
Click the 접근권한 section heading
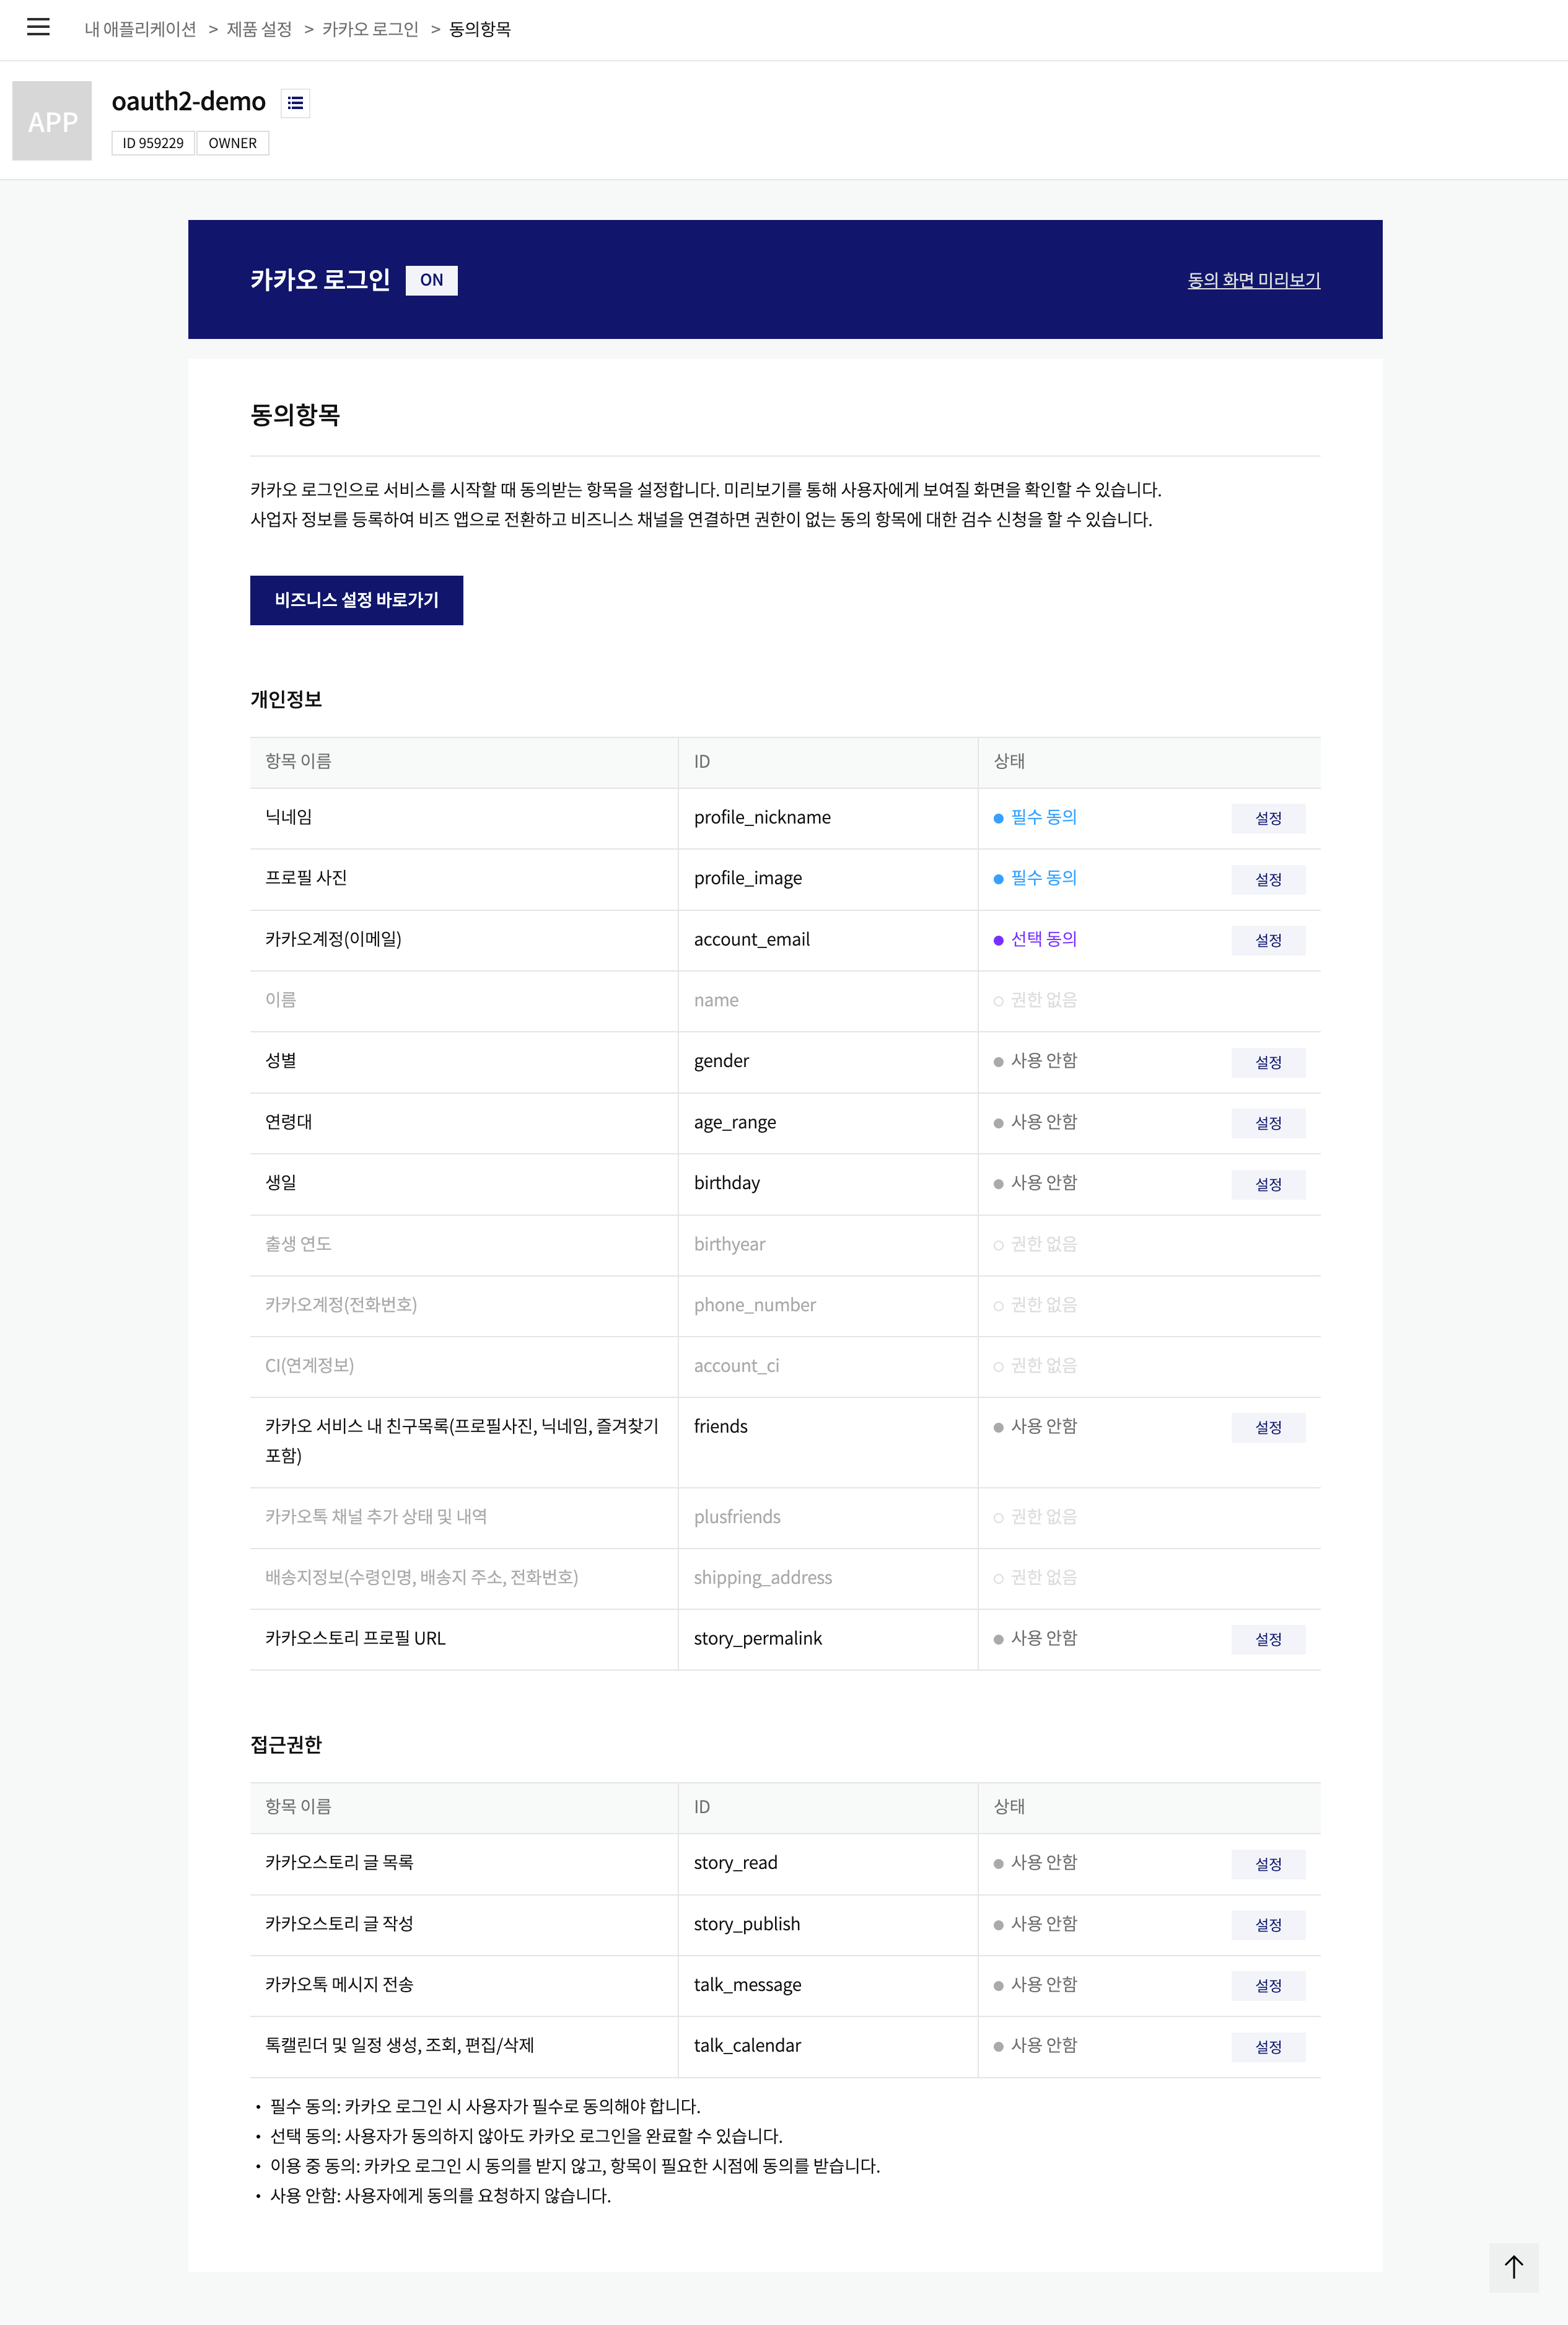[286, 1745]
